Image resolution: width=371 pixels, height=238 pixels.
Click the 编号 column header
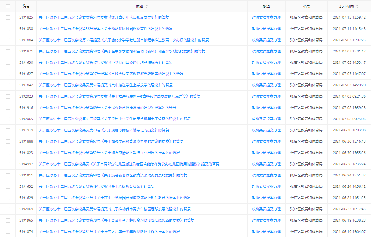point(26,6)
